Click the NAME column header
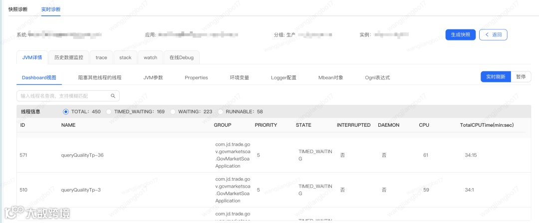The height and width of the screenshot is (223, 539). tap(68, 125)
